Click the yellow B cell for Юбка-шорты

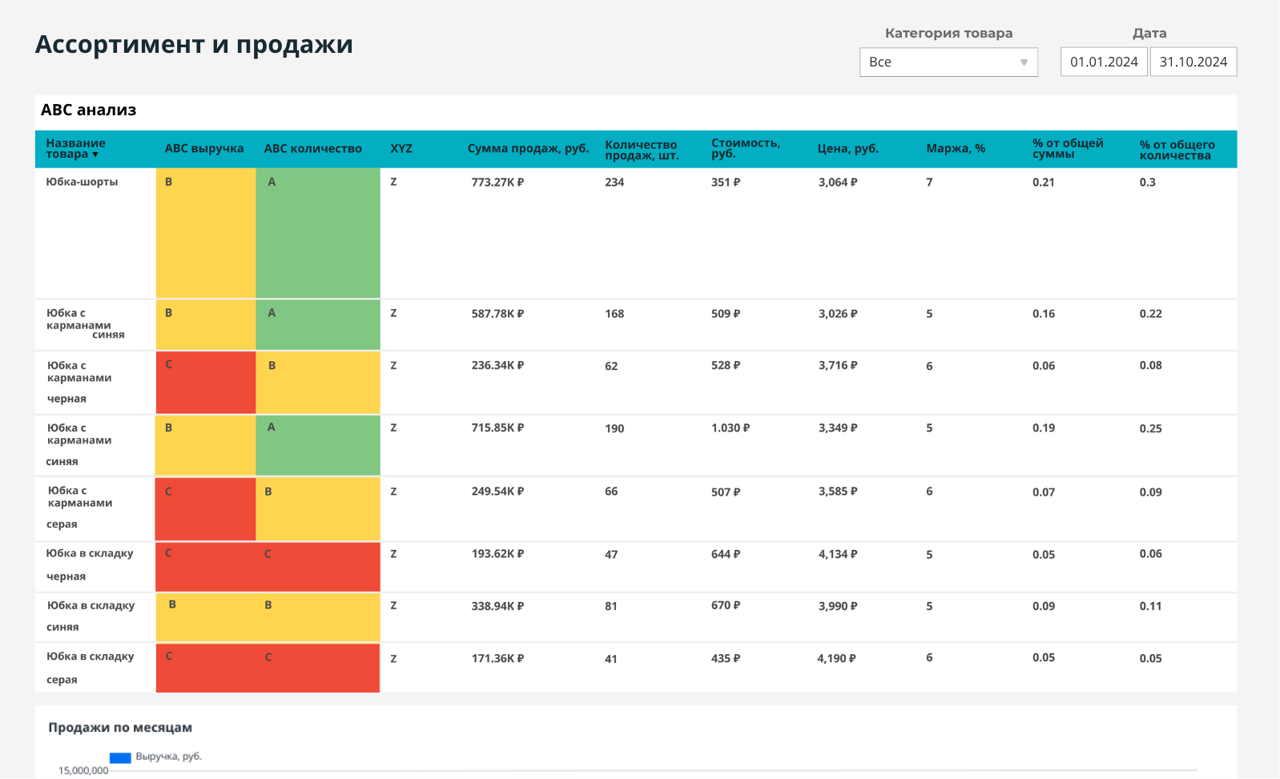pyautogui.click(x=206, y=233)
